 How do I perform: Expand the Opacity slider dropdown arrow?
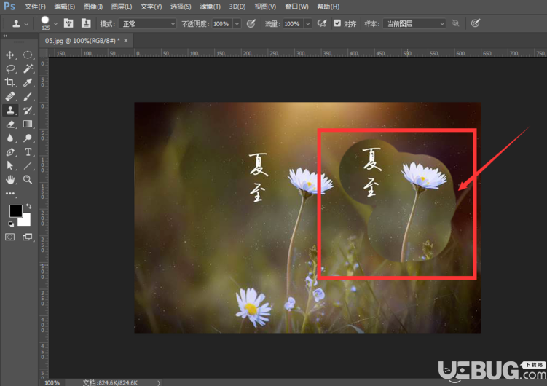point(237,24)
